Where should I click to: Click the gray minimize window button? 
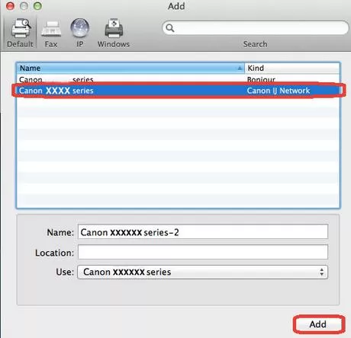(x=24, y=6)
